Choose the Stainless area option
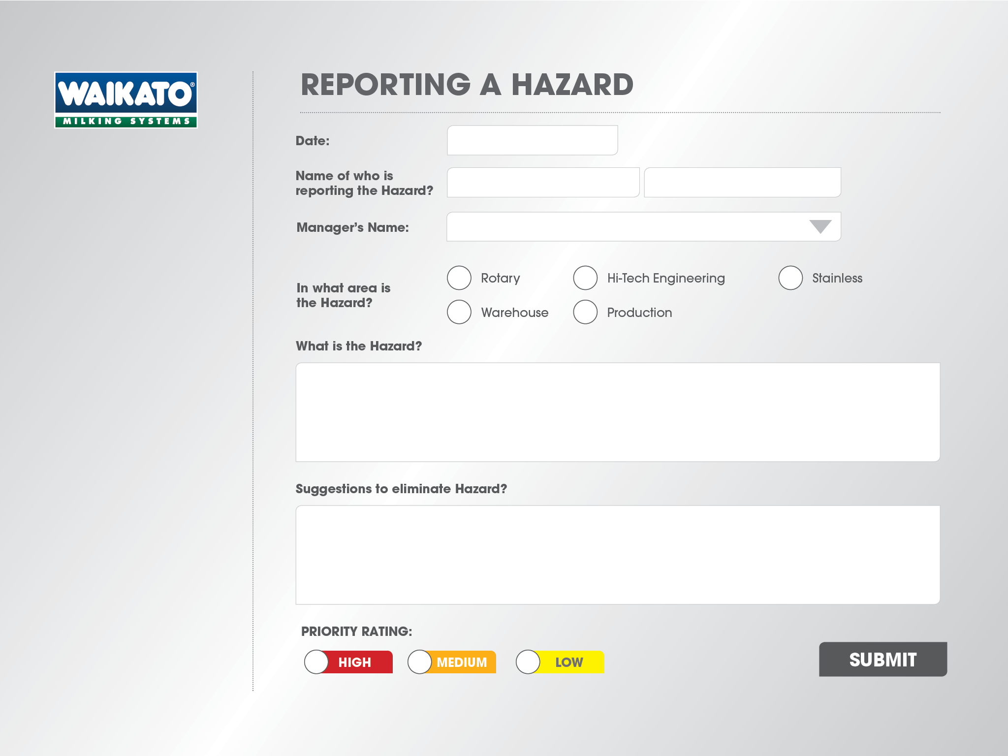 click(790, 278)
